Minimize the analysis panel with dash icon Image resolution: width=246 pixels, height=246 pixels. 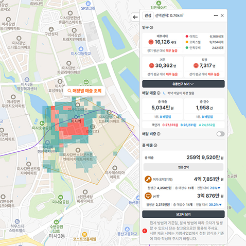[216, 15]
